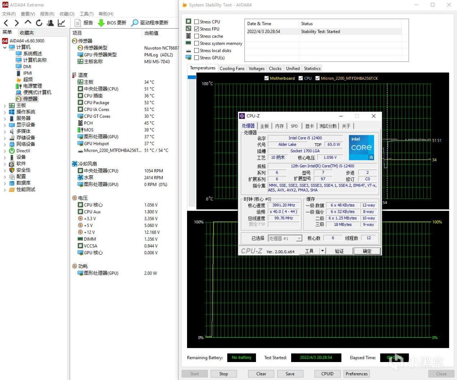
Task: Click the 驱动程序更新 magnifier icon
Action: point(135,23)
